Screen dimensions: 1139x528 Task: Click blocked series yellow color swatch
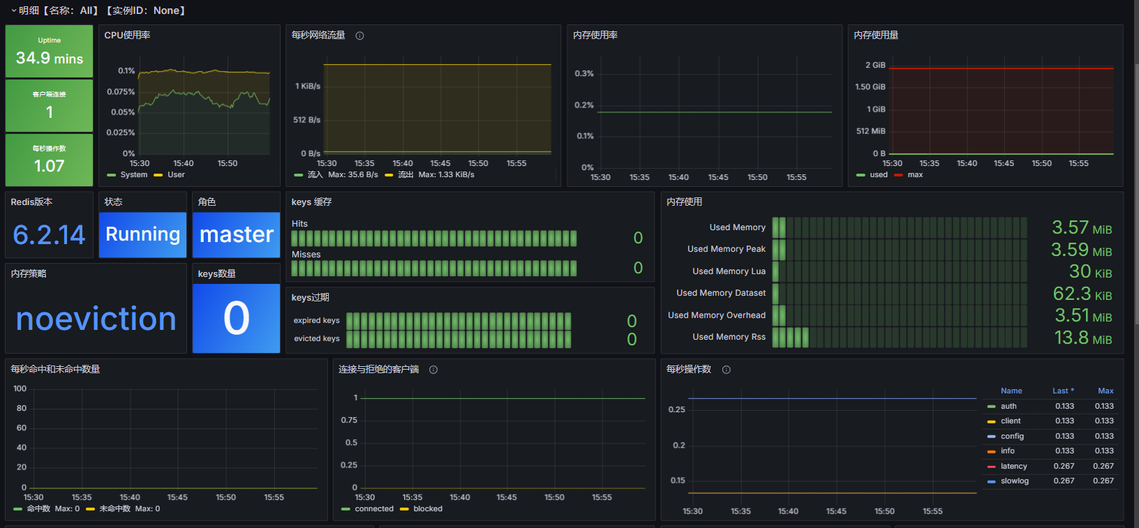(x=404, y=509)
